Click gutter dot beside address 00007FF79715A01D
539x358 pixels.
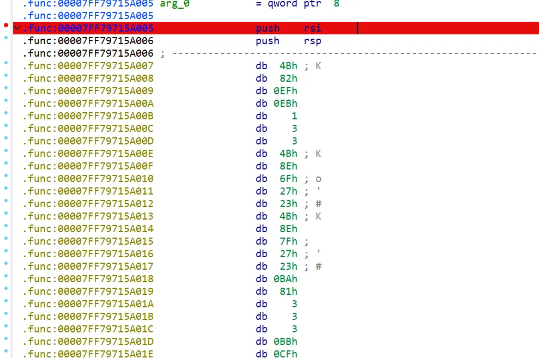point(6,339)
